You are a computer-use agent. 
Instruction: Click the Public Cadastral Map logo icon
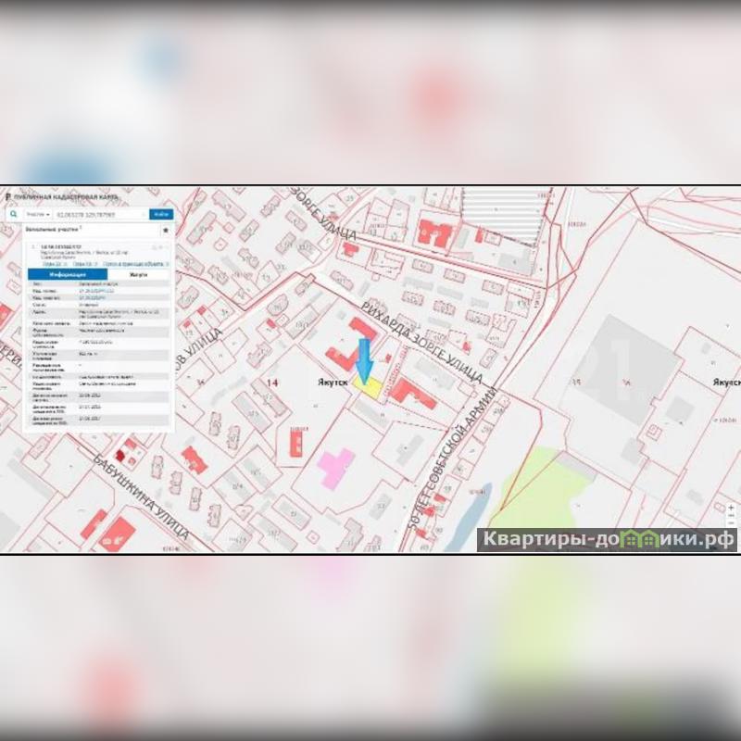click(x=7, y=198)
